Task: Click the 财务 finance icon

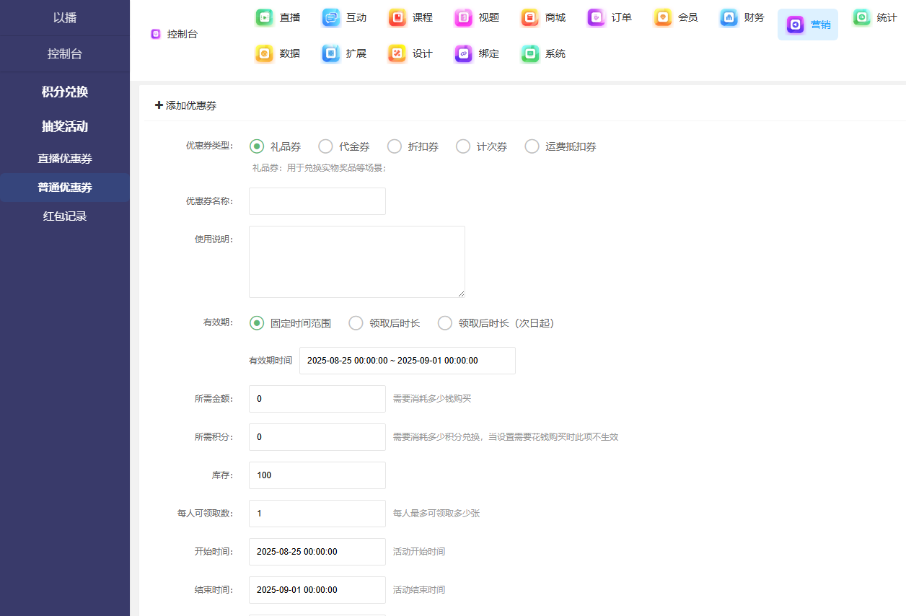Action: 729,17
